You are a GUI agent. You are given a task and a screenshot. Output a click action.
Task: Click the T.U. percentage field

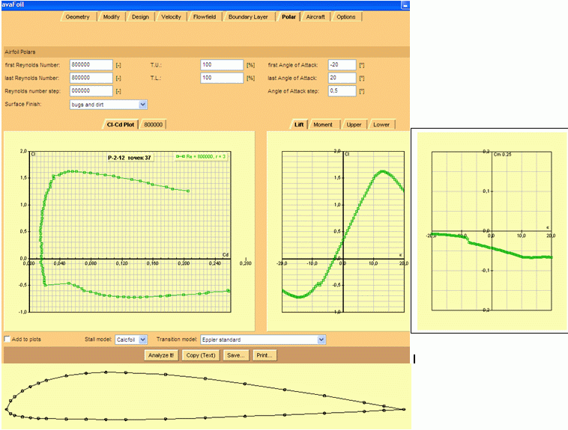222,65
